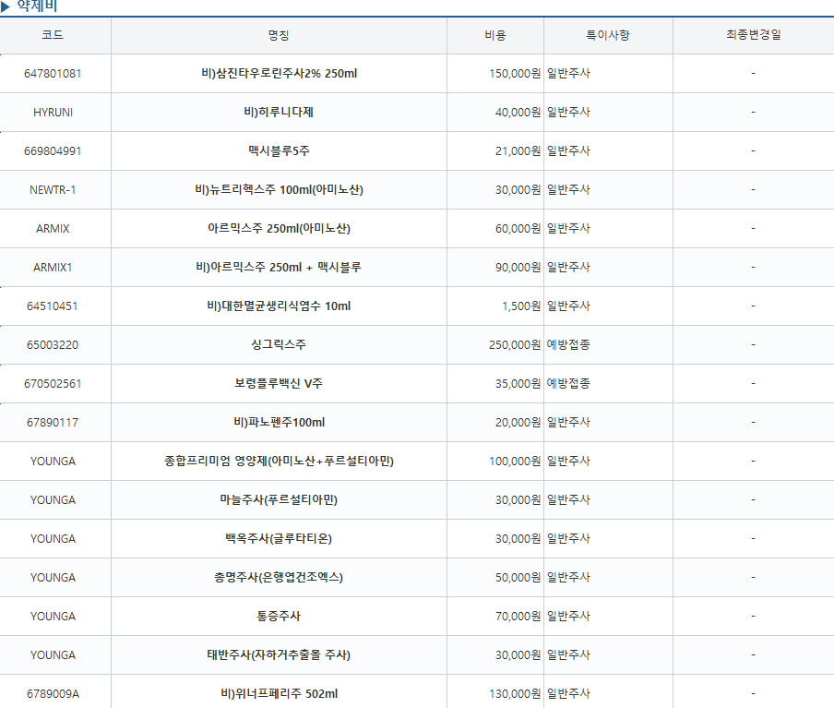Viewport: 834px width, 708px height.
Task: Click code 65003220
Action: pyautogui.click(x=53, y=345)
